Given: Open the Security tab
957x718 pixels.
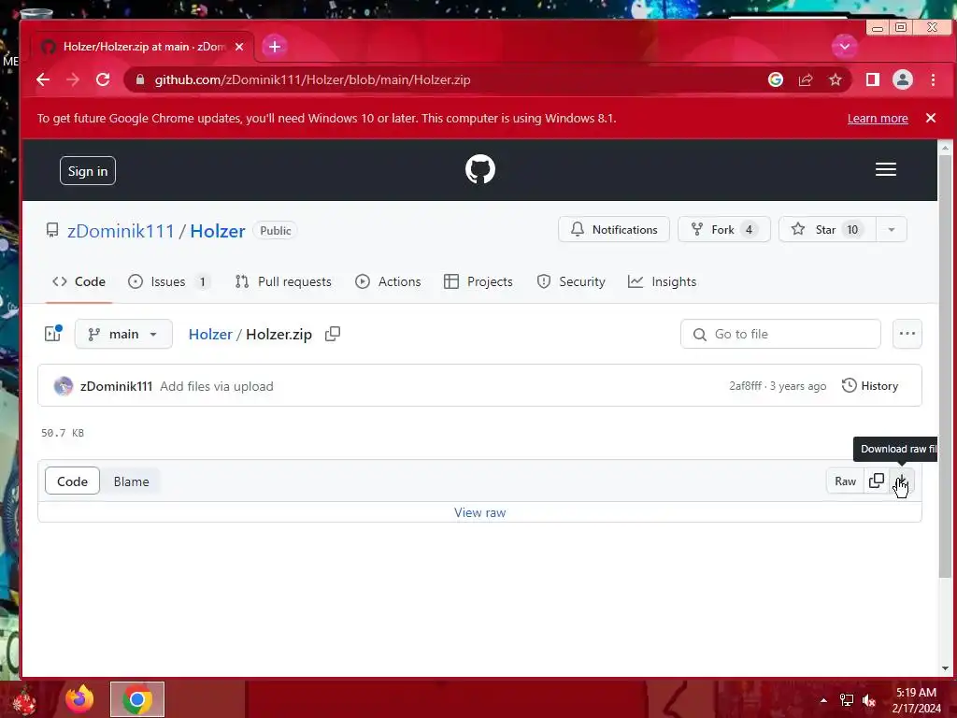Looking at the screenshot, I should (x=571, y=281).
